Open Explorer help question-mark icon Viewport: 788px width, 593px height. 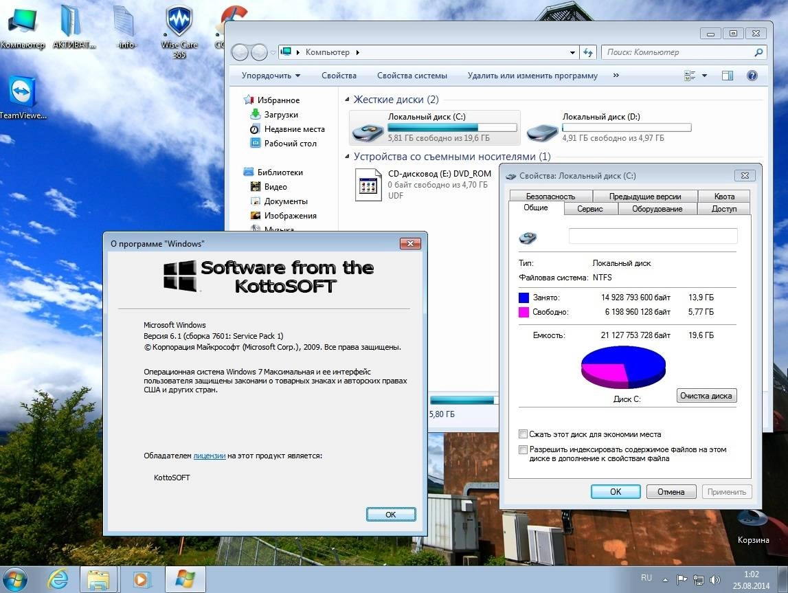tap(752, 76)
